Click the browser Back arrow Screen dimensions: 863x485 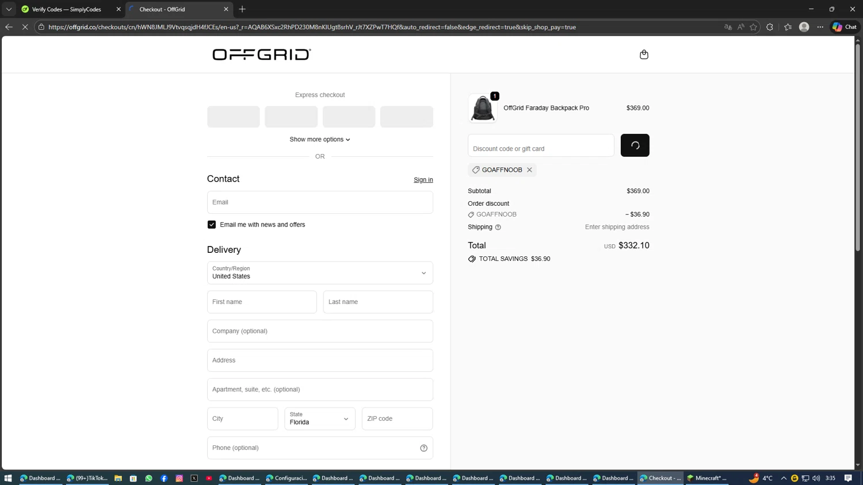[x=9, y=27]
